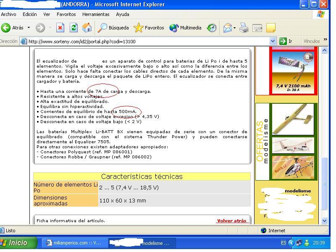This screenshot has width=336, height=252.
Task: Click the Internet zone globe icon
Action: click(263, 231)
